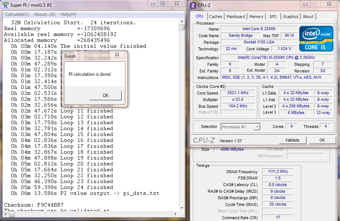Click the 8 clocks RAS# Precharge value

[278, 198]
